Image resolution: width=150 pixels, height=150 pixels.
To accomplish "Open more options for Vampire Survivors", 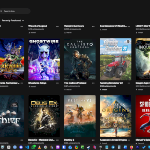I will tap(93, 26).
